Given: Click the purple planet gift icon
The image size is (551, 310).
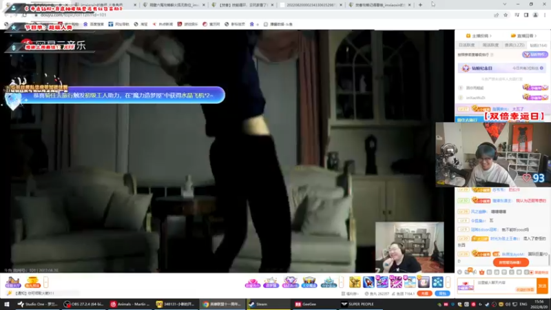Looking at the screenshot, I should (x=382, y=282).
